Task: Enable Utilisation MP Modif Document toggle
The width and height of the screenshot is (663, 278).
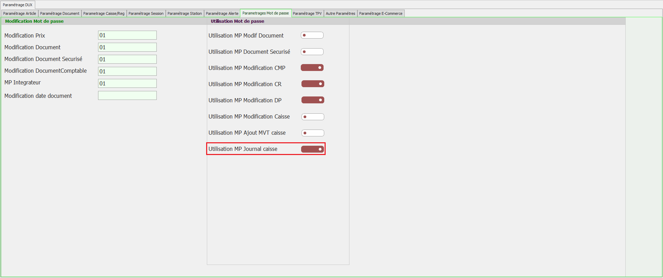Action: (312, 35)
